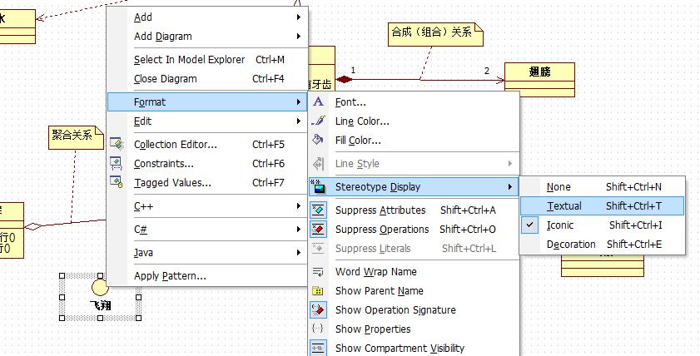The width and height of the screenshot is (700, 356).
Task: Open Constraints menu entry
Action: (207, 163)
